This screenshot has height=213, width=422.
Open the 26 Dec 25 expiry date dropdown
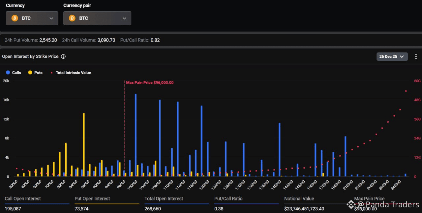coord(392,56)
